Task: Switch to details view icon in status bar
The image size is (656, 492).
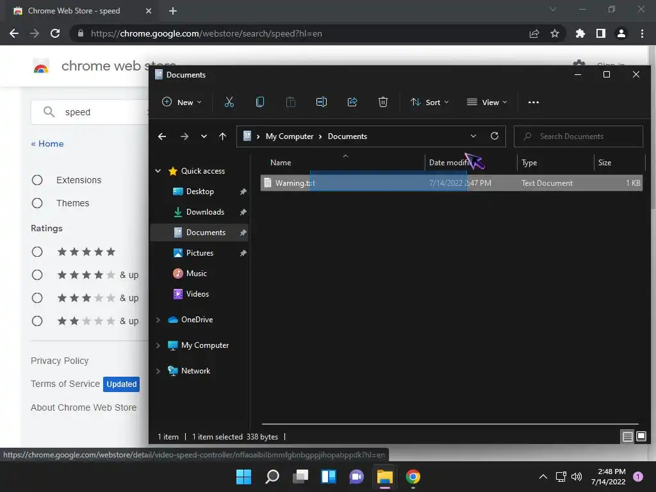Action: (627, 437)
